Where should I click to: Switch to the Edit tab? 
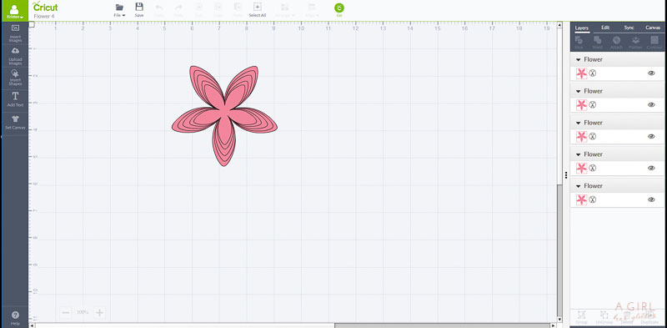pos(605,28)
